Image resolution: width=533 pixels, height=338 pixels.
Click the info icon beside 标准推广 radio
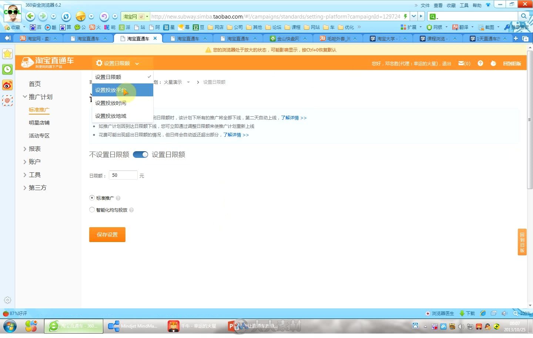[x=118, y=198]
